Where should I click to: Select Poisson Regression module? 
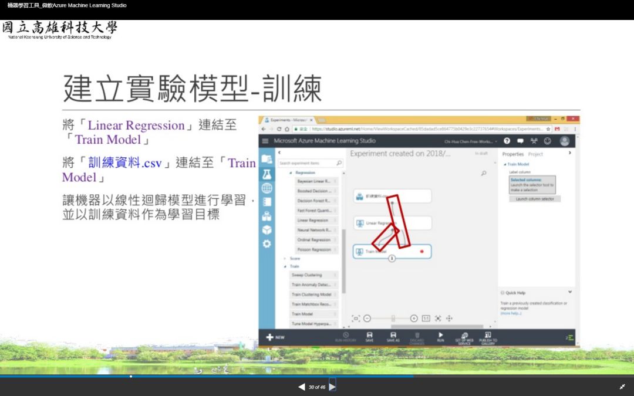pyautogui.click(x=316, y=250)
